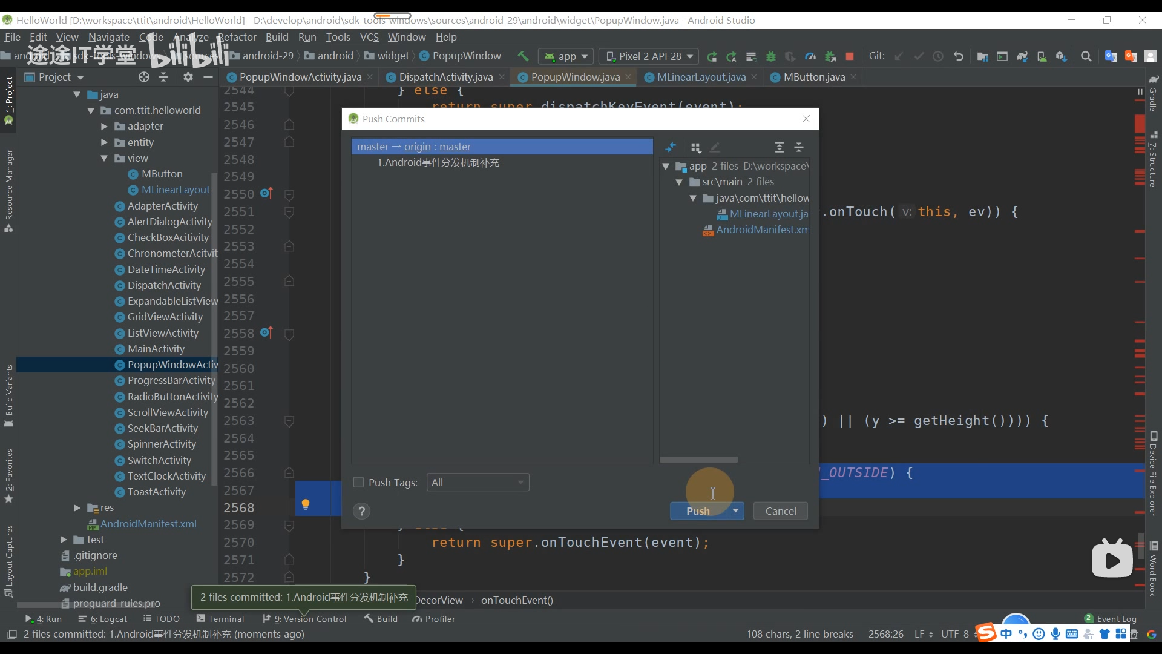The image size is (1162, 654).
Task: Expand the adapter package folder
Action: point(104,126)
